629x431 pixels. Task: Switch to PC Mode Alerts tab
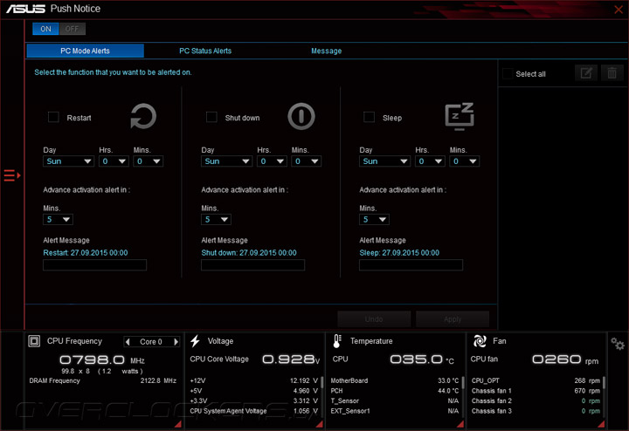click(85, 51)
